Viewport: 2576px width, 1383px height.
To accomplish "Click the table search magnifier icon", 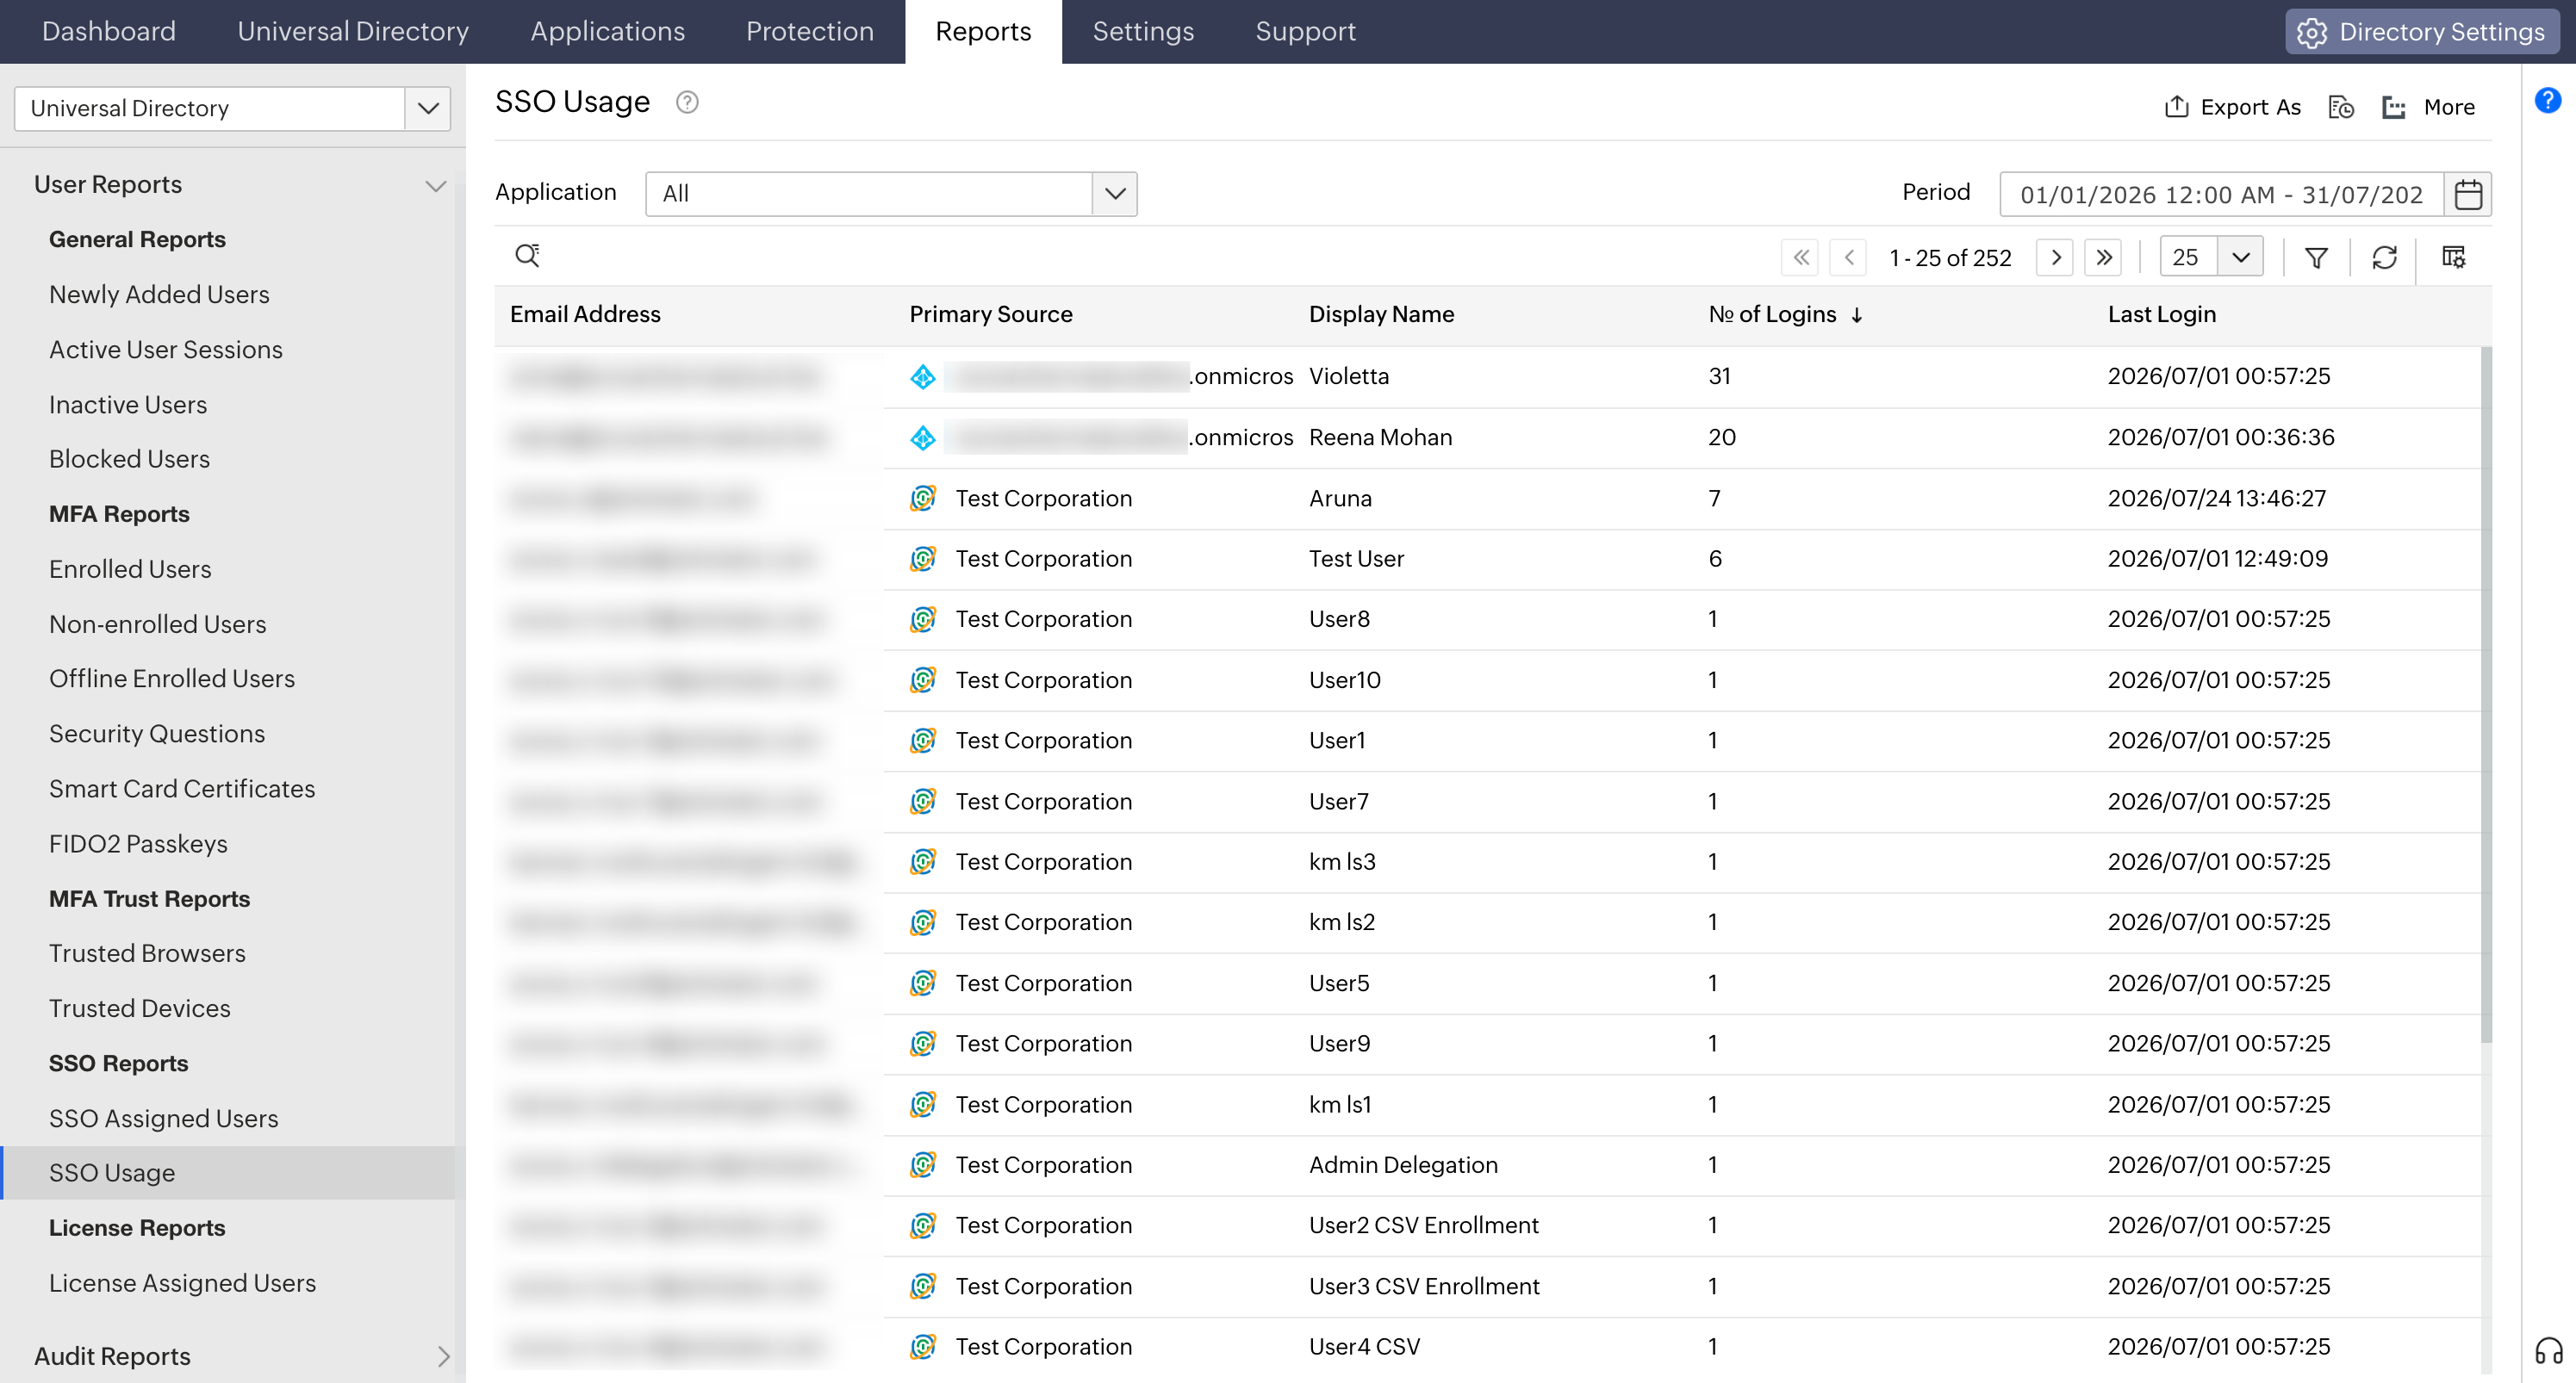I will (x=527, y=256).
